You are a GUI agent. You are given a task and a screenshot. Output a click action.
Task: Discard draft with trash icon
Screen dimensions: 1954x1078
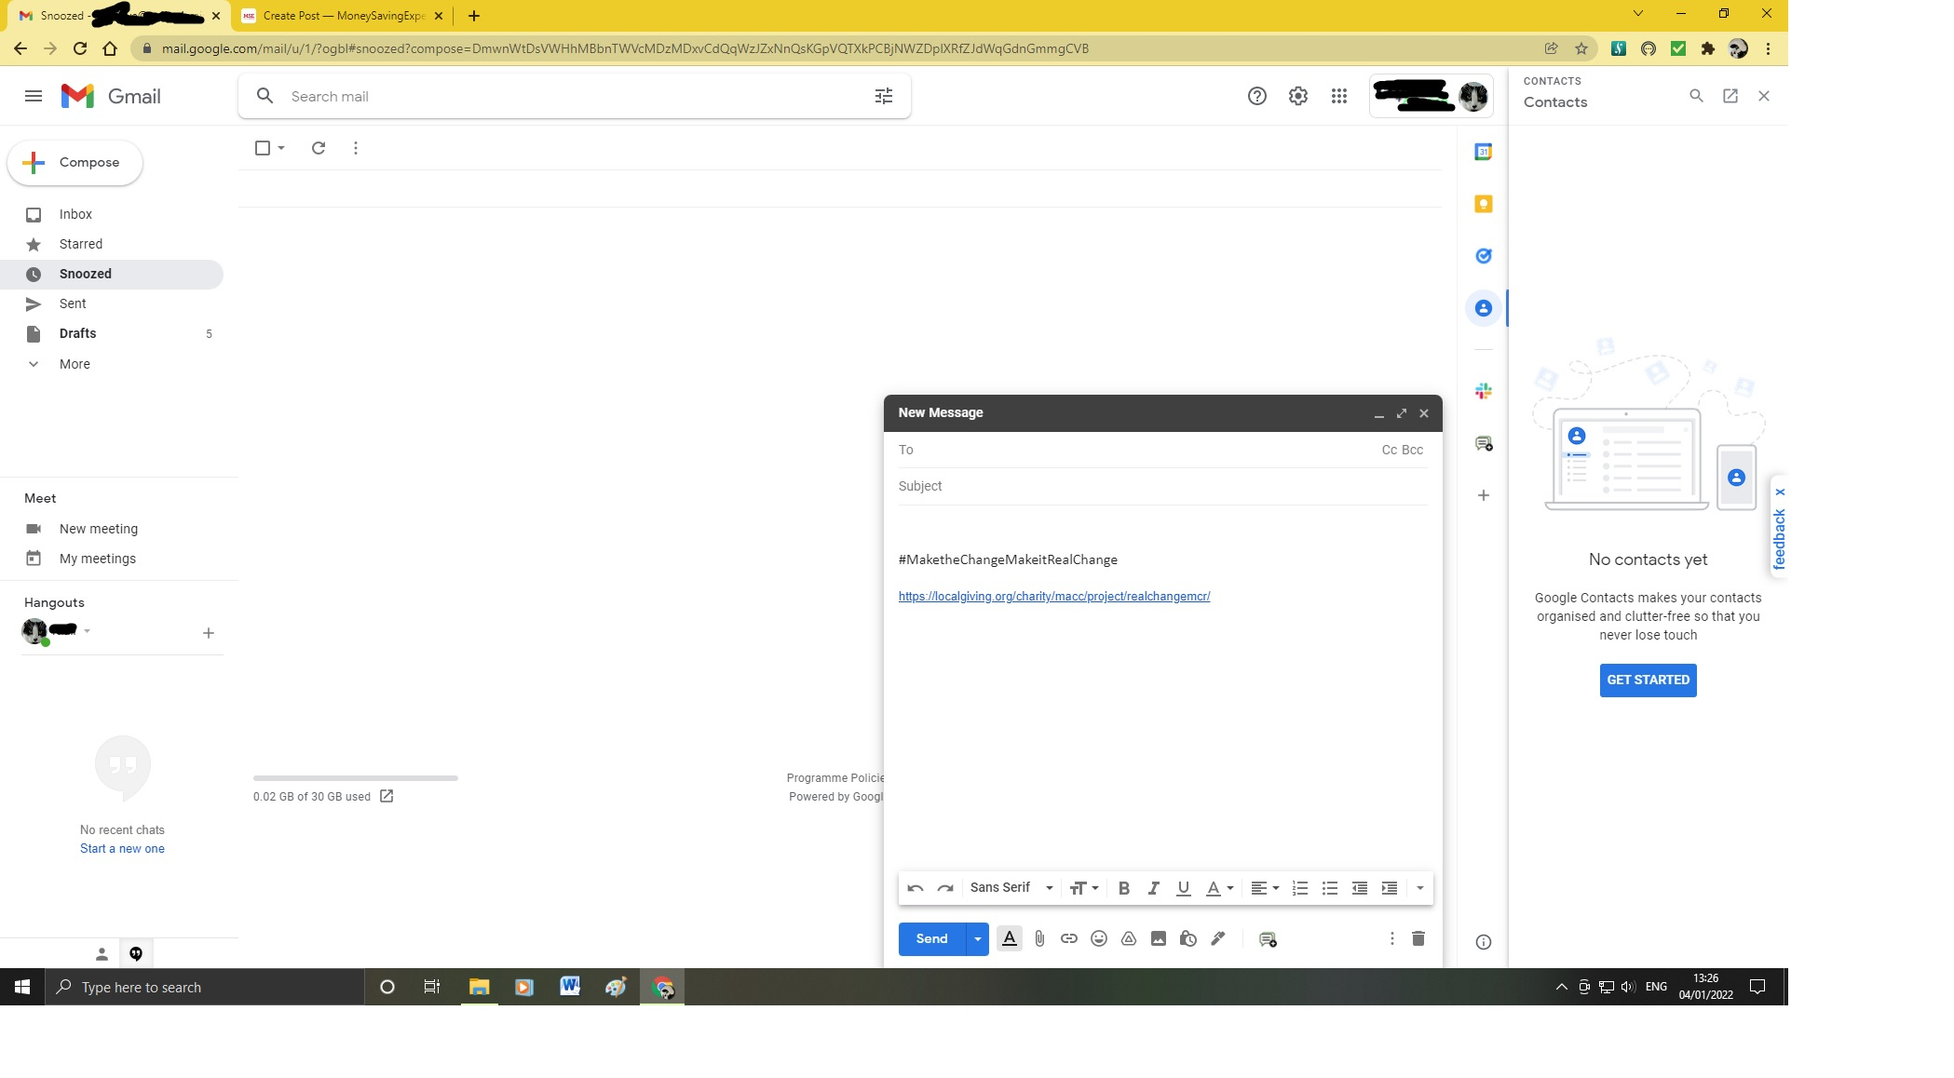tap(1418, 938)
